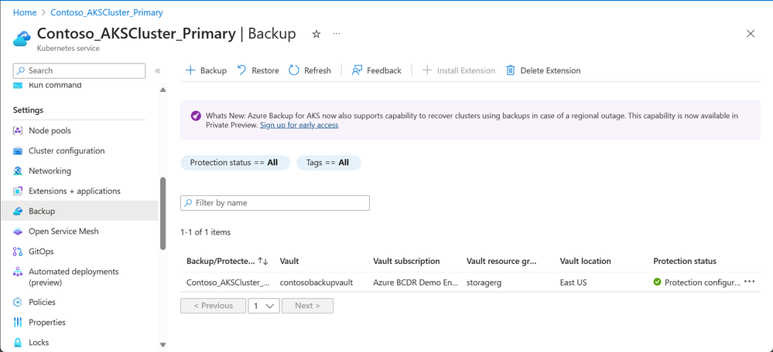
Task: Open row ellipsis menu for Contoso_AKSCluster backup
Action: 749,283
